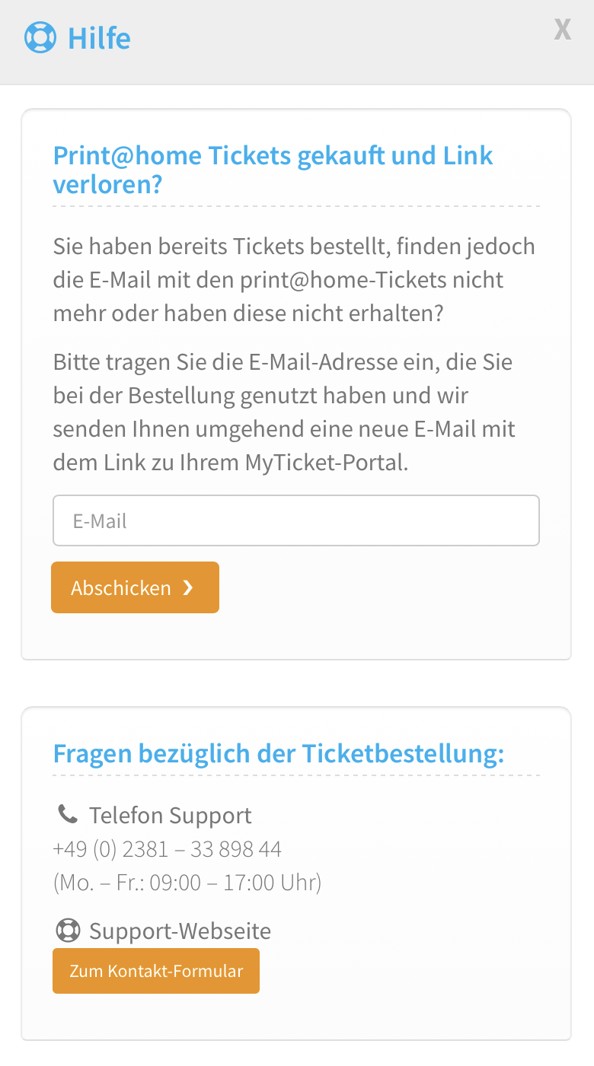Click the lifebuoy icon beside Hilfe
The image size is (594, 1066).
pos(40,37)
